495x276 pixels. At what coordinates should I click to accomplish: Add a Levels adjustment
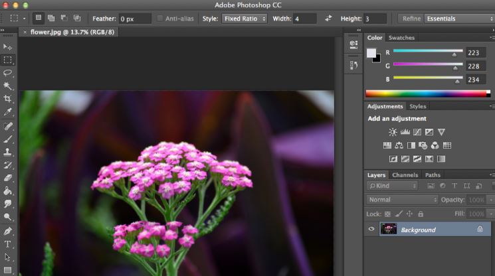tap(405, 132)
